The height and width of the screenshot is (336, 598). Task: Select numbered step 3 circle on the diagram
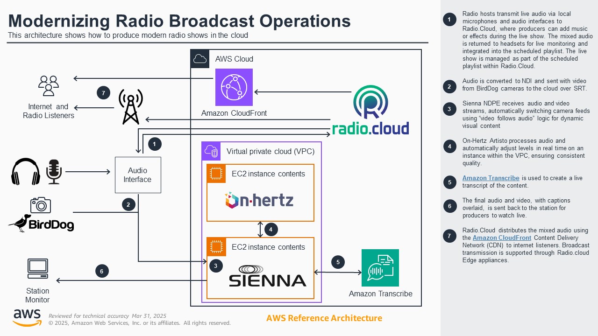point(215,266)
